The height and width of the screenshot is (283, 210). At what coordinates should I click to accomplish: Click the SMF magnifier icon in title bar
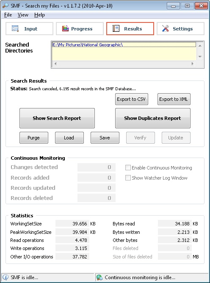[5, 6]
